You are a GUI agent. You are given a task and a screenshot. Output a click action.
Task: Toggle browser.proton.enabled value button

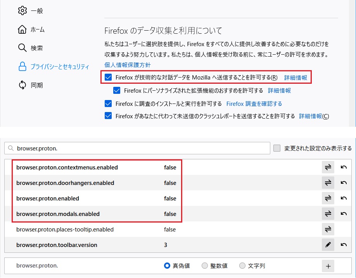(x=328, y=199)
